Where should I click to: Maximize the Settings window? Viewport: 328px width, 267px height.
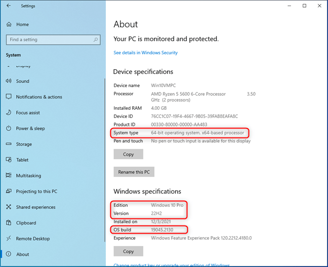click(304, 6)
